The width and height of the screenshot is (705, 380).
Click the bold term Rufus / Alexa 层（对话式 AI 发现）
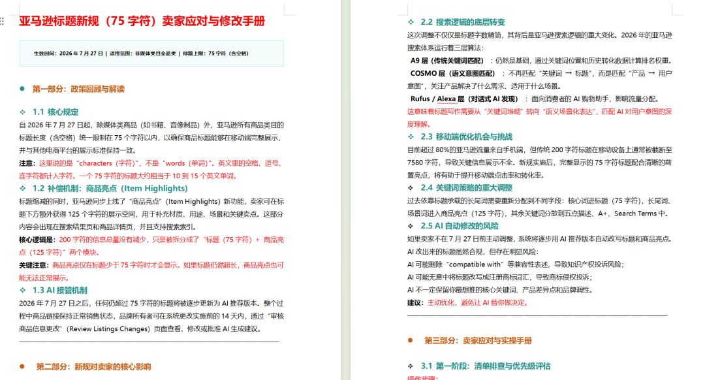click(x=465, y=99)
